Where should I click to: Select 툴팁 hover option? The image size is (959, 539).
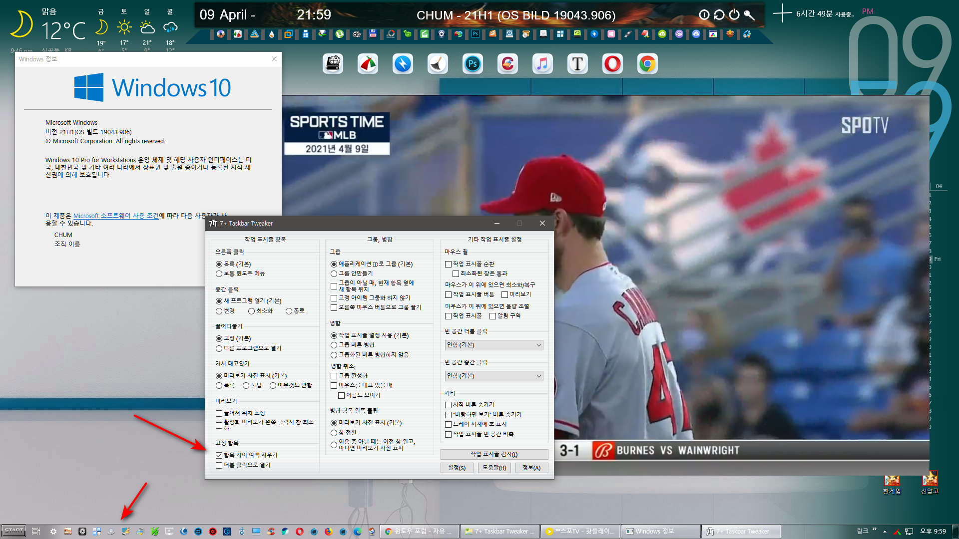(x=246, y=385)
